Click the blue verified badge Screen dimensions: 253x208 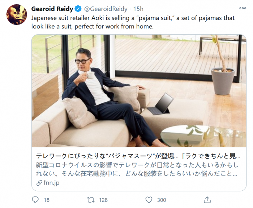point(78,9)
